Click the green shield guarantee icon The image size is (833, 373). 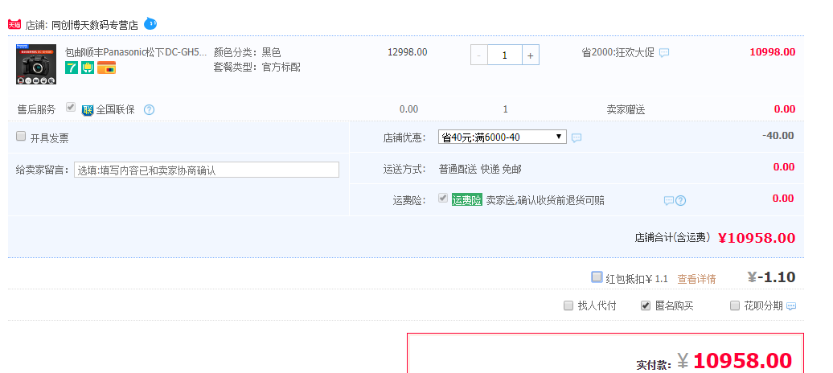[88, 68]
